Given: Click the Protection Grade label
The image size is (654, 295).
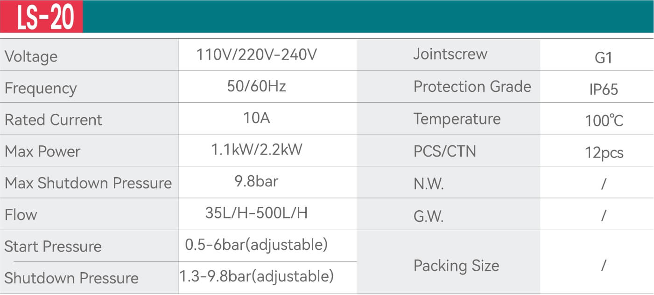Looking at the screenshot, I should pyautogui.click(x=472, y=87).
